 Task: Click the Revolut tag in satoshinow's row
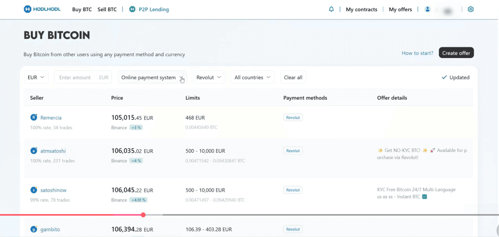[x=293, y=190]
